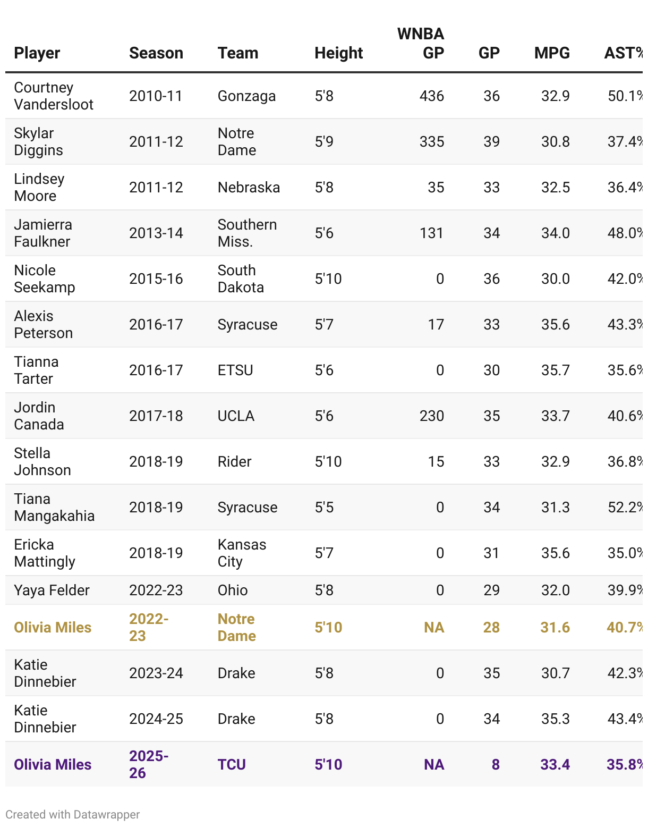Click the gold Olivia Miles Notre Dame name

click(53, 627)
